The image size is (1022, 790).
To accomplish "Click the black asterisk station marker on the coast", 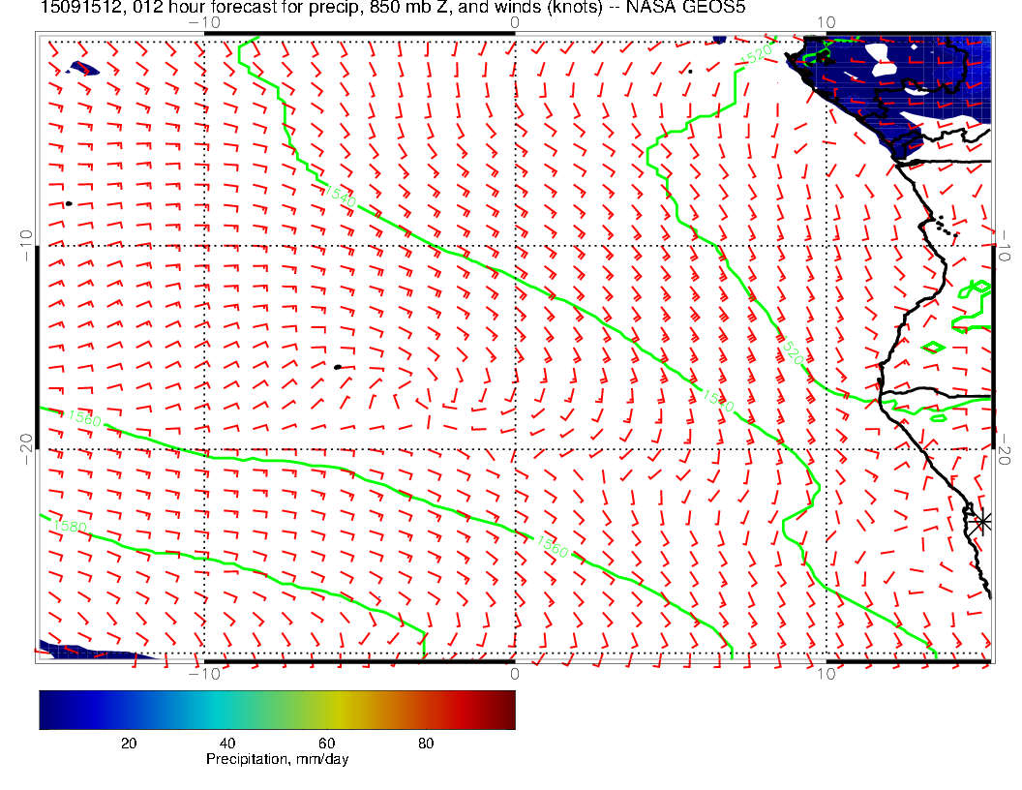I will (981, 522).
